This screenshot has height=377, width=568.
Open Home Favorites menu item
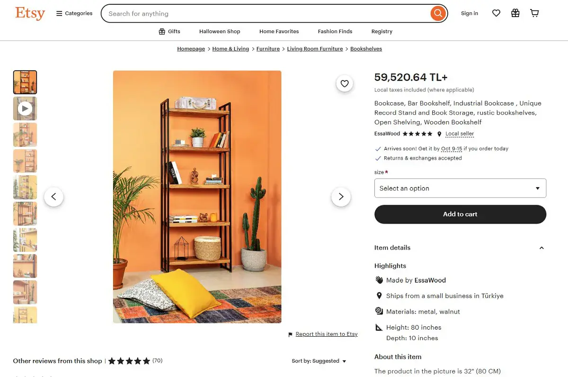tap(279, 31)
